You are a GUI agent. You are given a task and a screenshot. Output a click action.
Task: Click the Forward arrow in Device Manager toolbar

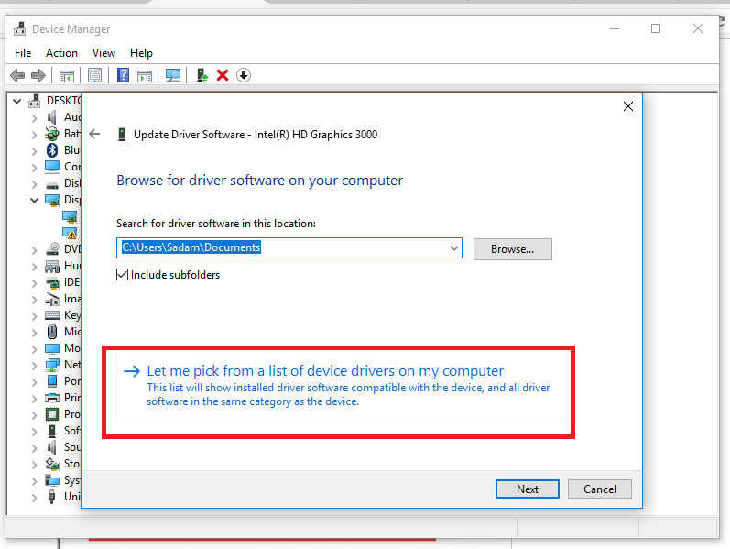tap(38, 75)
